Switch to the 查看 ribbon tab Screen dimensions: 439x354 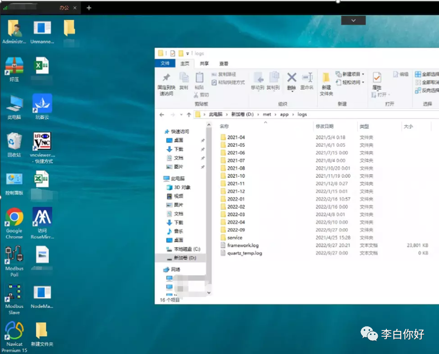[x=224, y=63]
